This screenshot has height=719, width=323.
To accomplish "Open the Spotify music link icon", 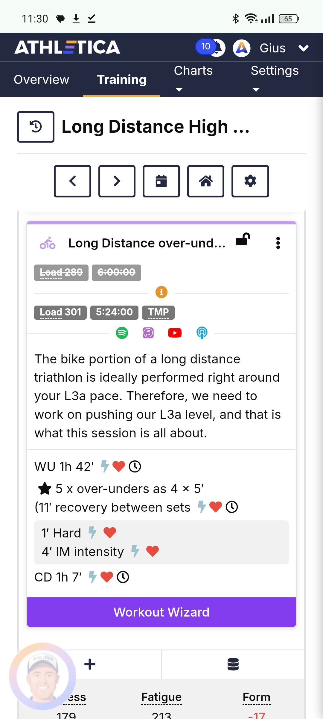I will (122, 333).
